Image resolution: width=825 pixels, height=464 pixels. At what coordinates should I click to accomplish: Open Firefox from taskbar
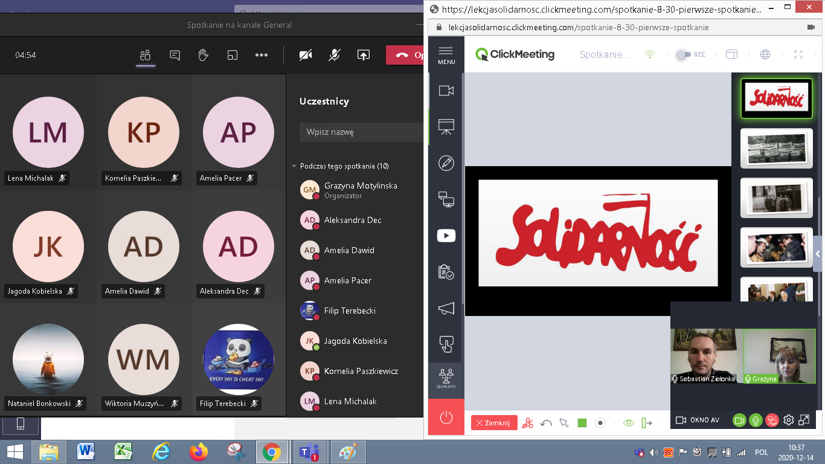pos(198,452)
